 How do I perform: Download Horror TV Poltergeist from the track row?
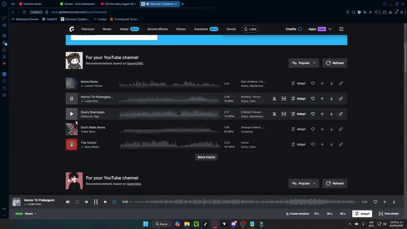click(x=331, y=99)
